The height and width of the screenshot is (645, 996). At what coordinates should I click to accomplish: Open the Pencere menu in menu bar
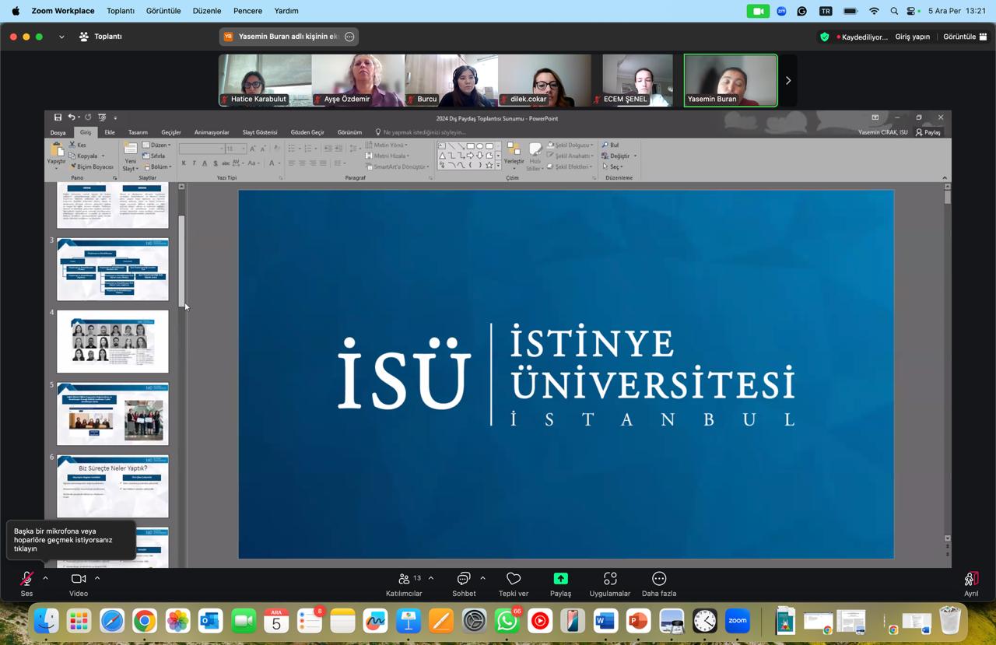click(x=247, y=11)
